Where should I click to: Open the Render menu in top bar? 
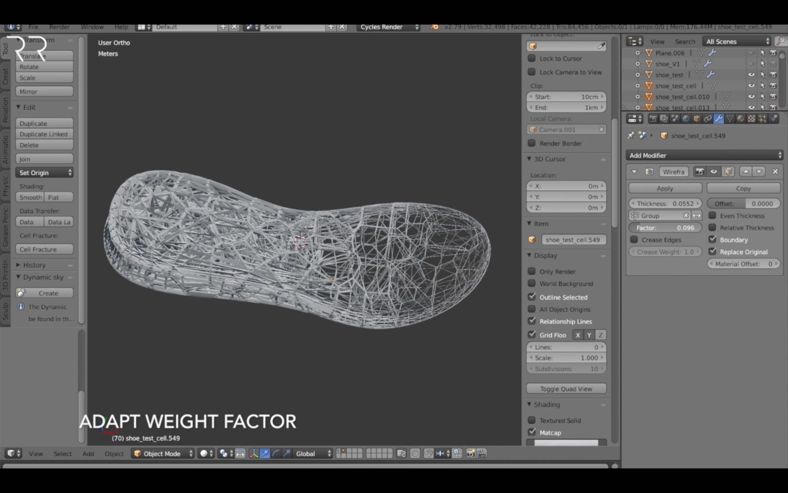point(59,27)
